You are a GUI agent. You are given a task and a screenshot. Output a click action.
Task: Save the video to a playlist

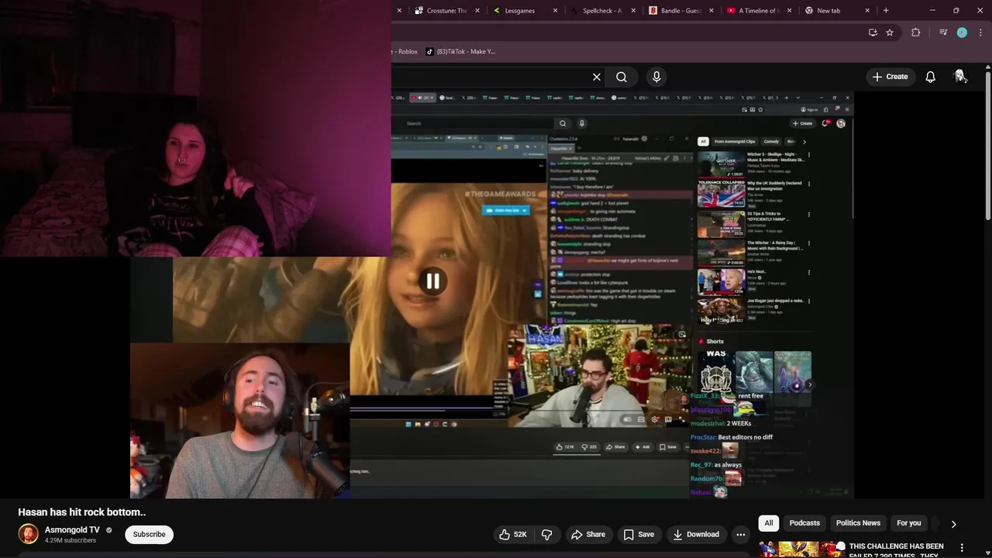pos(639,534)
